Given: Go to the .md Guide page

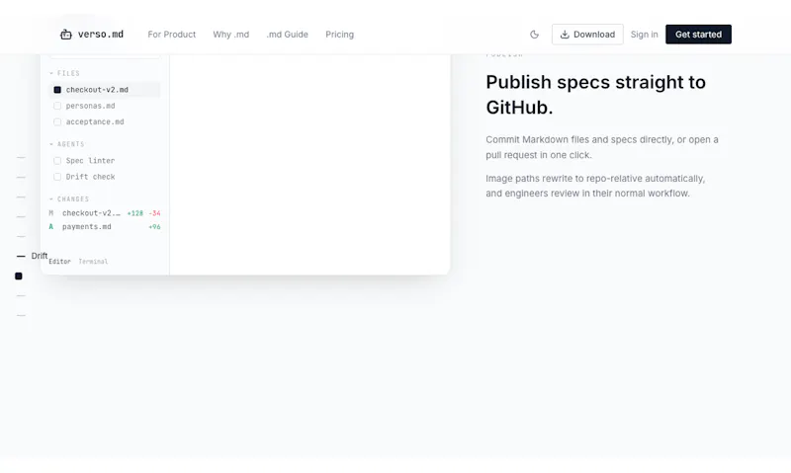Looking at the screenshot, I should tap(287, 35).
